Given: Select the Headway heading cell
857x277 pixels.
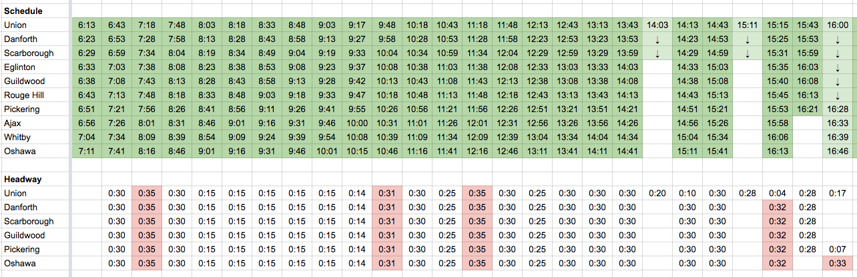Looking at the screenshot, I should click(23, 179).
